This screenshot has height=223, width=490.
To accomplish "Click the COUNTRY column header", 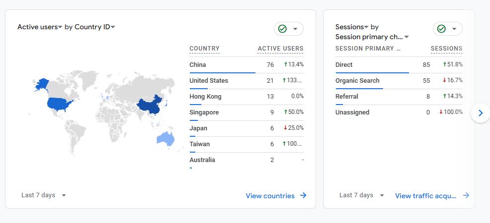I will click(x=204, y=49).
